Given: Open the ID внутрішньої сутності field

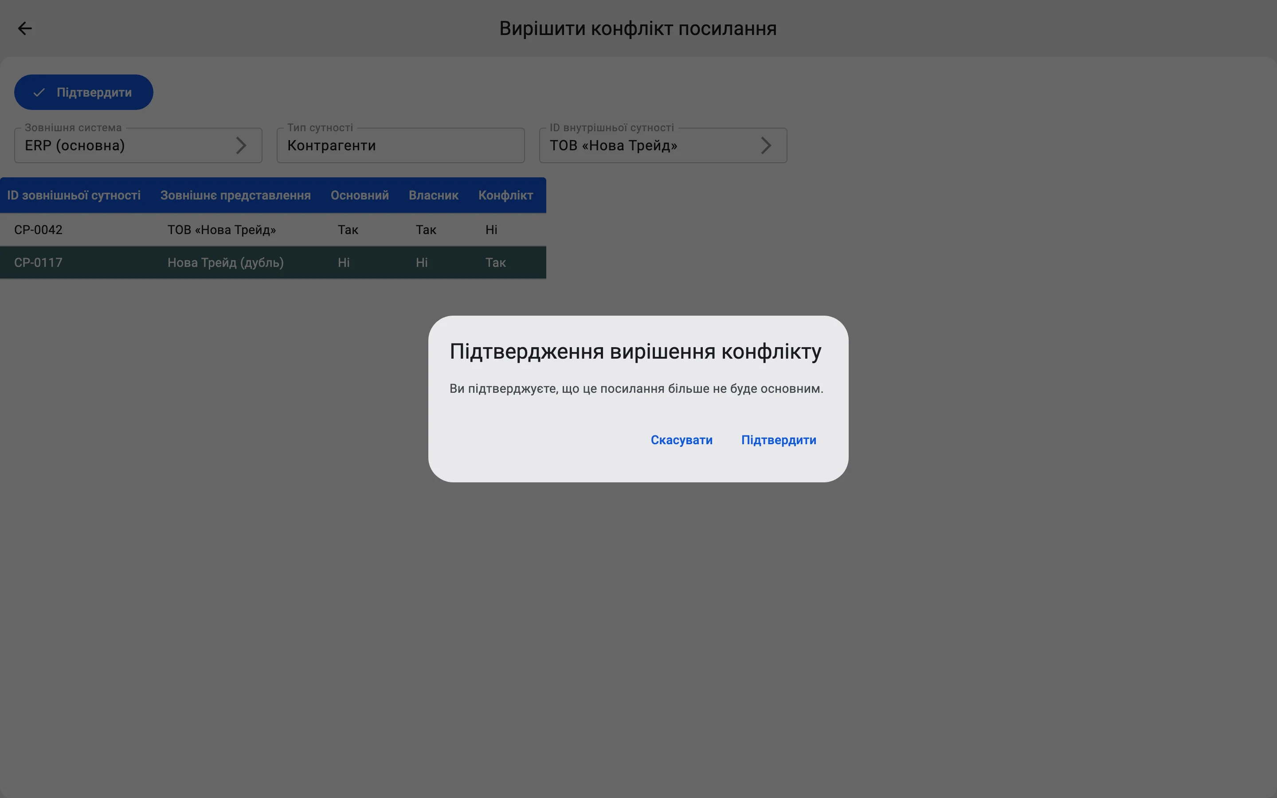Looking at the screenshot, I should (x=663, y=145).
